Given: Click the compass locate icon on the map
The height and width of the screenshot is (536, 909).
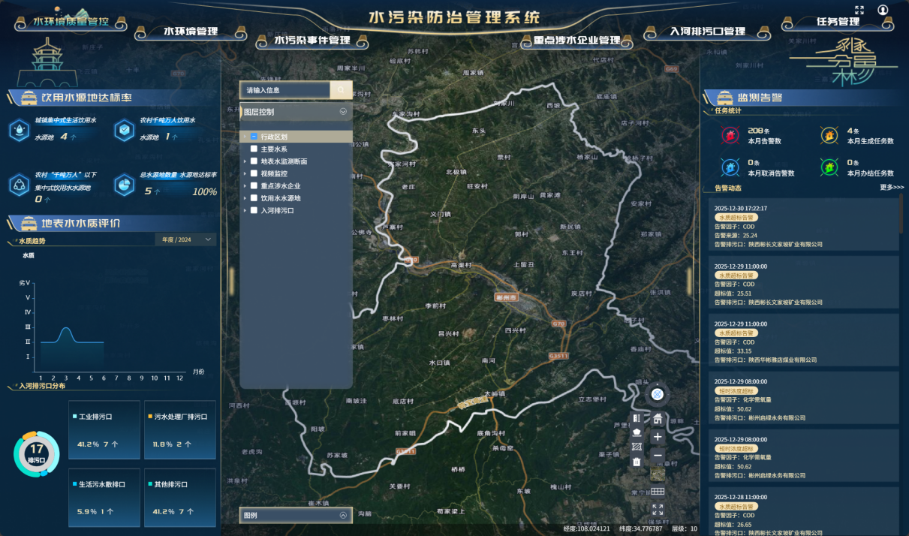Looking at the screenshot, I should point(658,393).
